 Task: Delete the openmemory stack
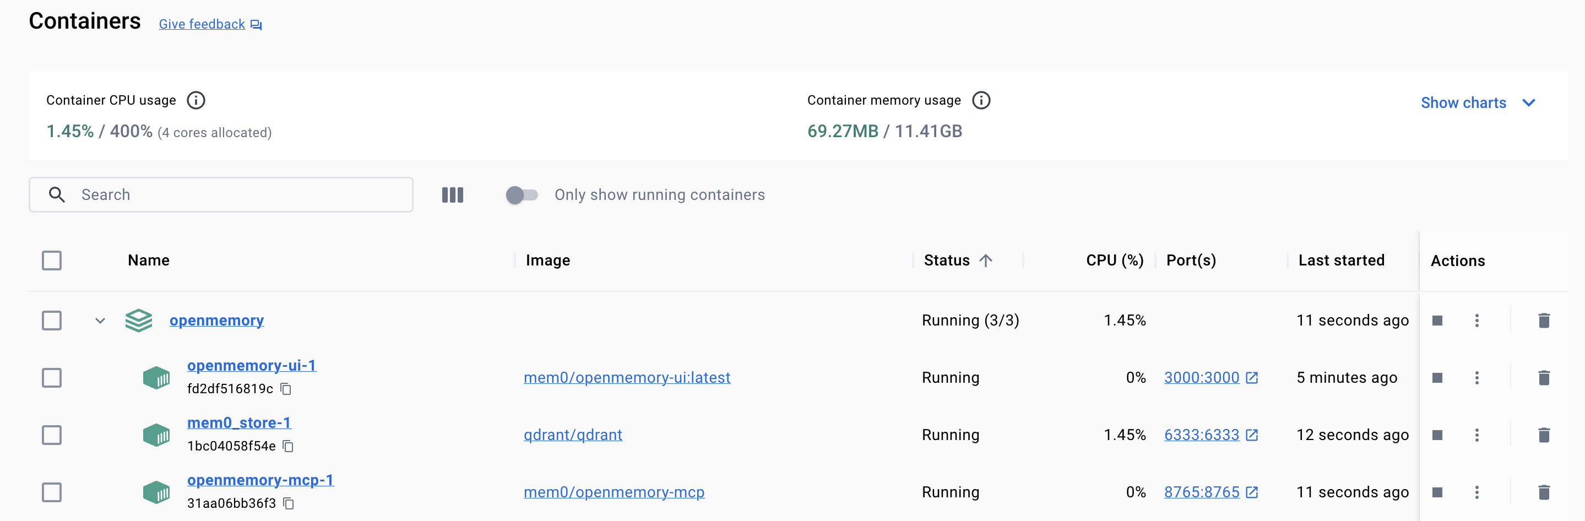[x=1544, y=321]
